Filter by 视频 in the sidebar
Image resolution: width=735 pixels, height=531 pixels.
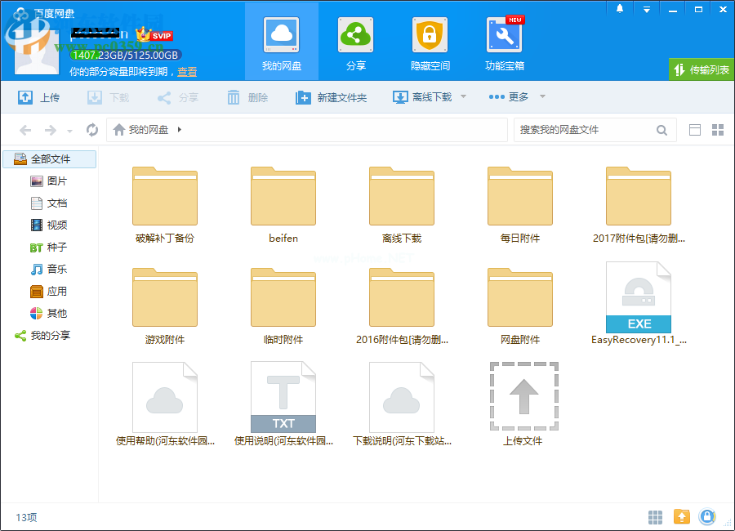click(x=49, y=225)
